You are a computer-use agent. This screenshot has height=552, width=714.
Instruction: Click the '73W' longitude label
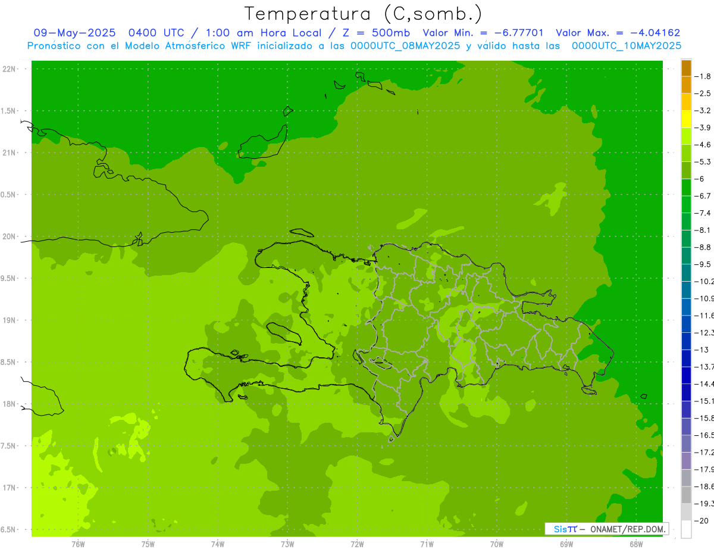tap(287, 544)
